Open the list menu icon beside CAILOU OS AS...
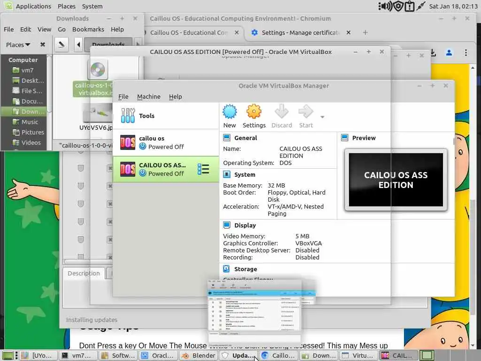This screenshot has width=481, height=361. [203, 169]
